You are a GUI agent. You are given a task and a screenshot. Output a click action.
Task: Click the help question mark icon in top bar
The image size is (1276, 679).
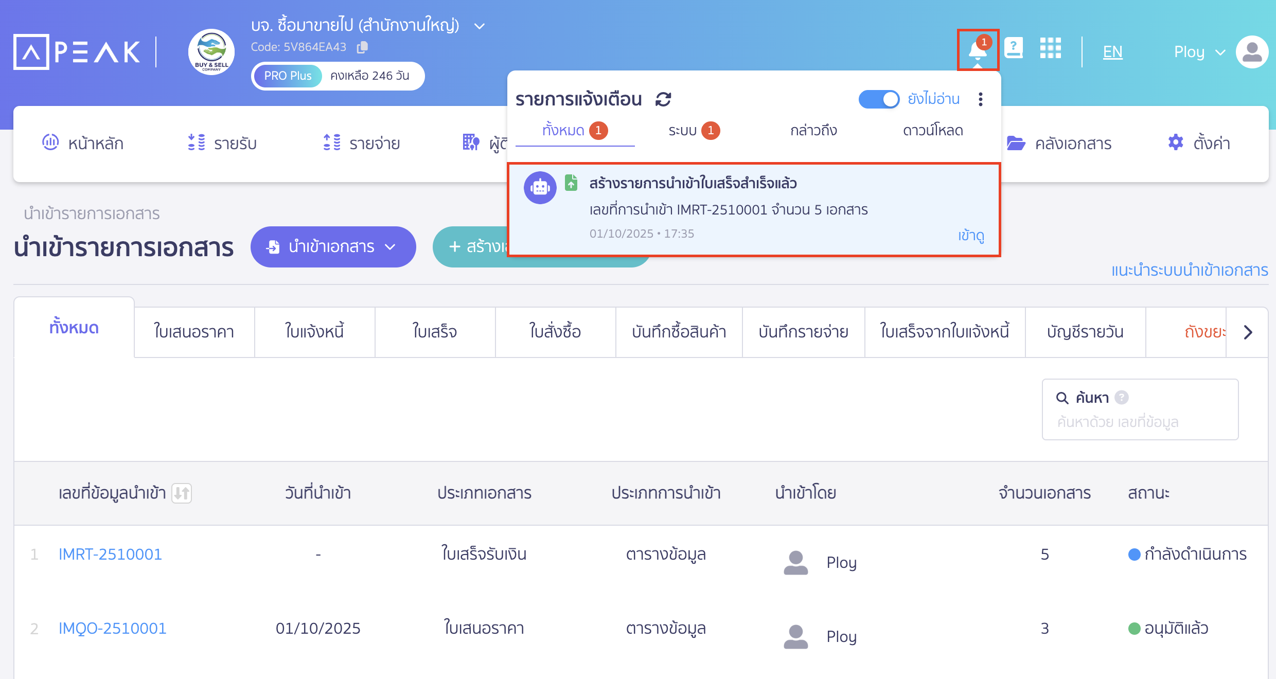pyautogui.click(x=1014, y=49)
